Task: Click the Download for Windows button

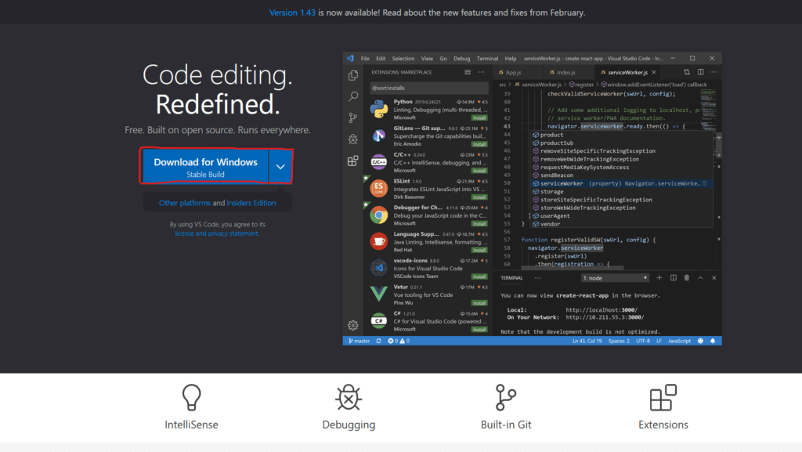Action: point(205,167)
